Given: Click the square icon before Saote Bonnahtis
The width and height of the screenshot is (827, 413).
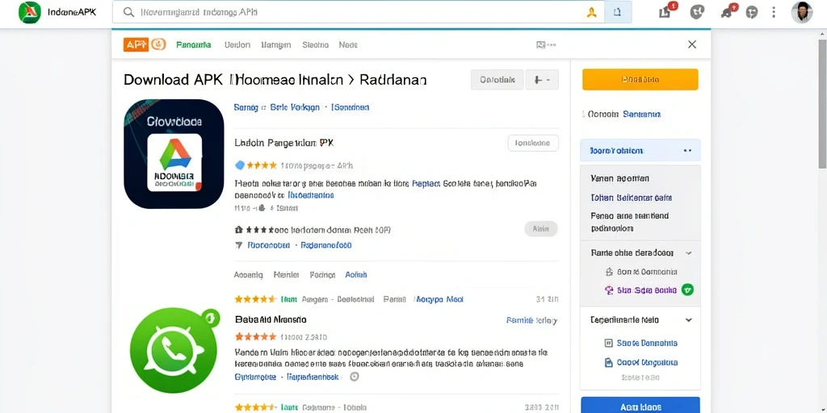Looking at the screenshot, I should tap(608, 343).
